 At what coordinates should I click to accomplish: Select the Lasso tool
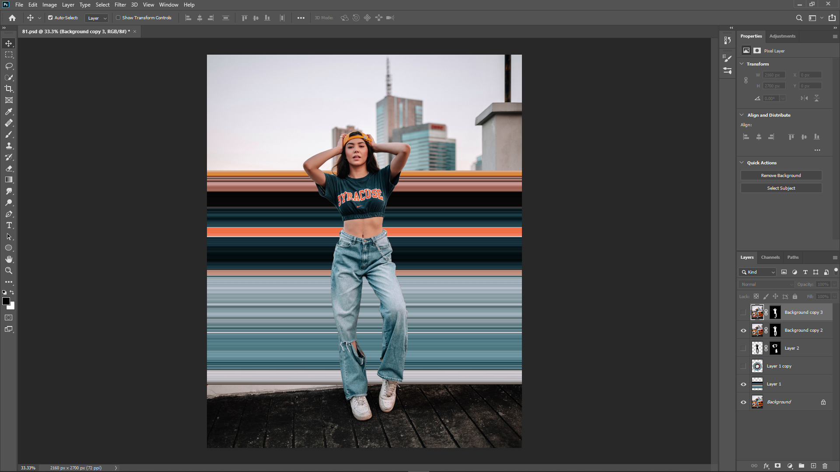[9, 66]
